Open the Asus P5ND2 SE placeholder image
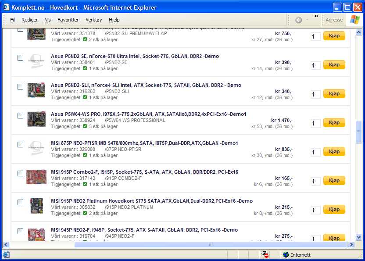This screenshot has height=261, width=365. coord(36,61)
